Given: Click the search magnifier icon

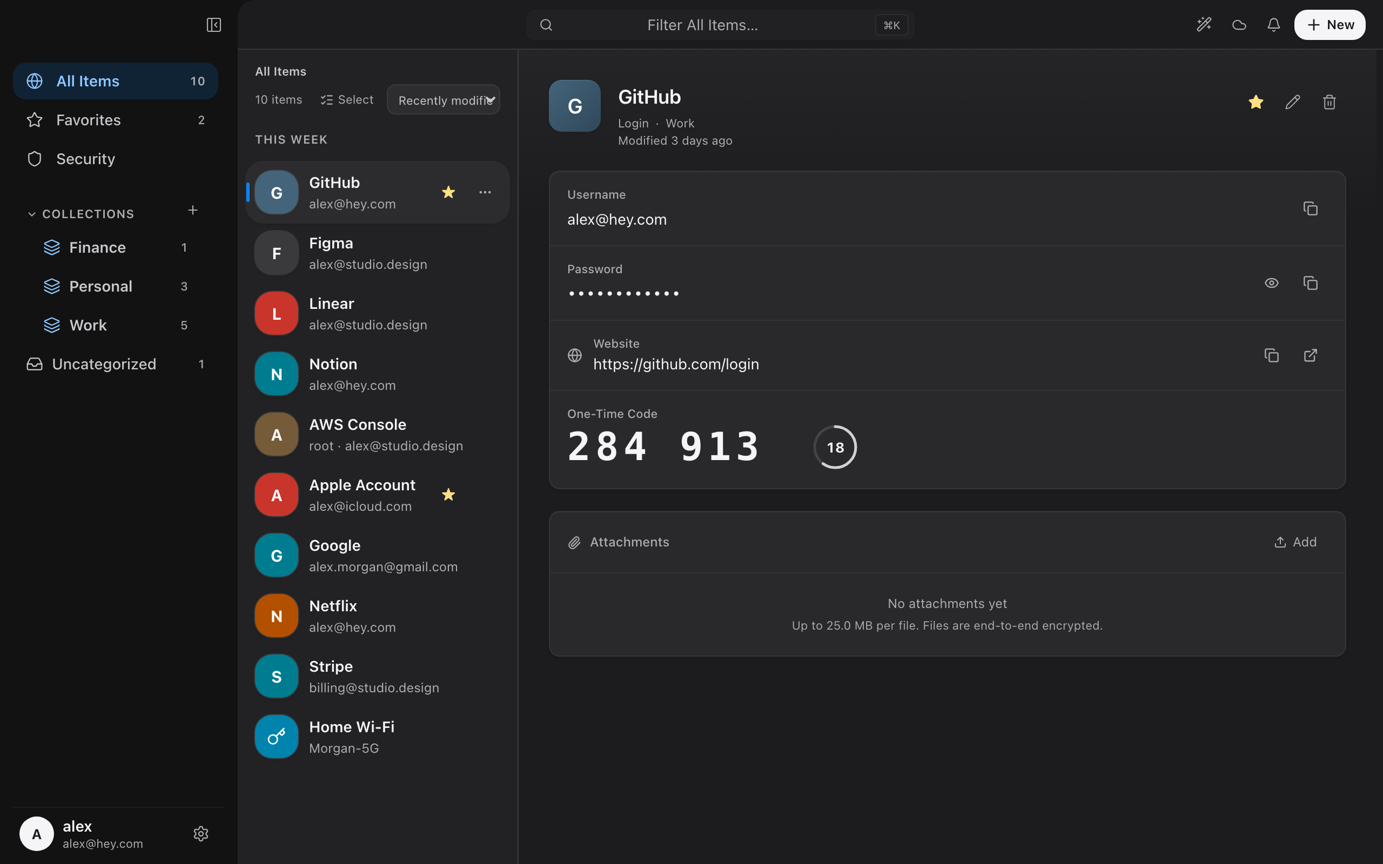Looking at the screenshot, I should (546, 25).
